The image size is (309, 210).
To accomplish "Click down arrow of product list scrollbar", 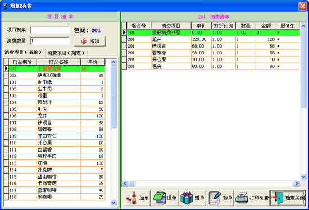I will pos(113,203).
